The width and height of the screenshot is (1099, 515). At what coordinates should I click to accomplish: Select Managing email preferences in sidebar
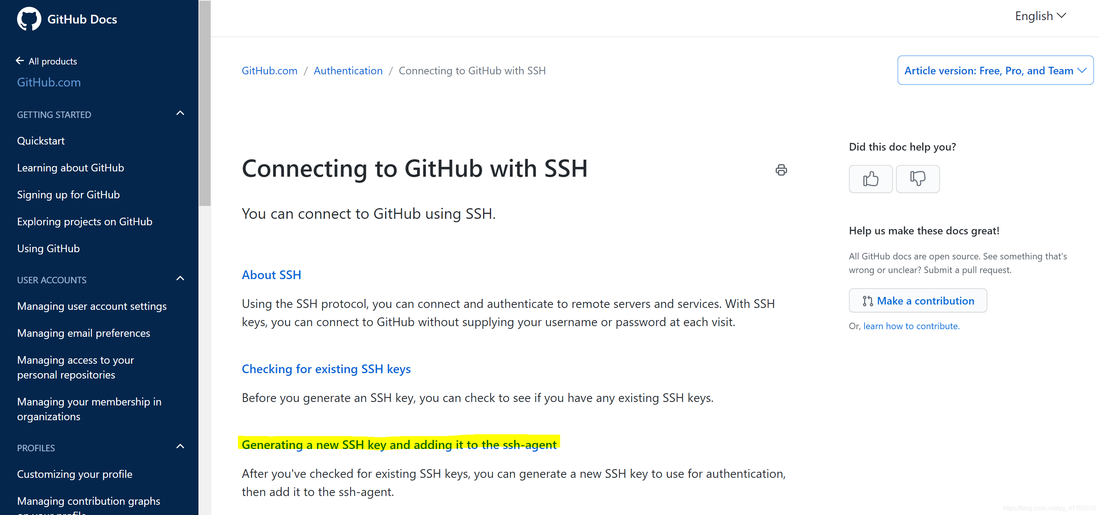click(83, 333)
